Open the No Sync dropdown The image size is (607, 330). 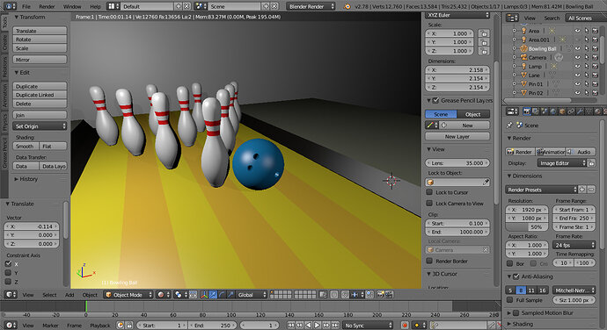[368, 326]
